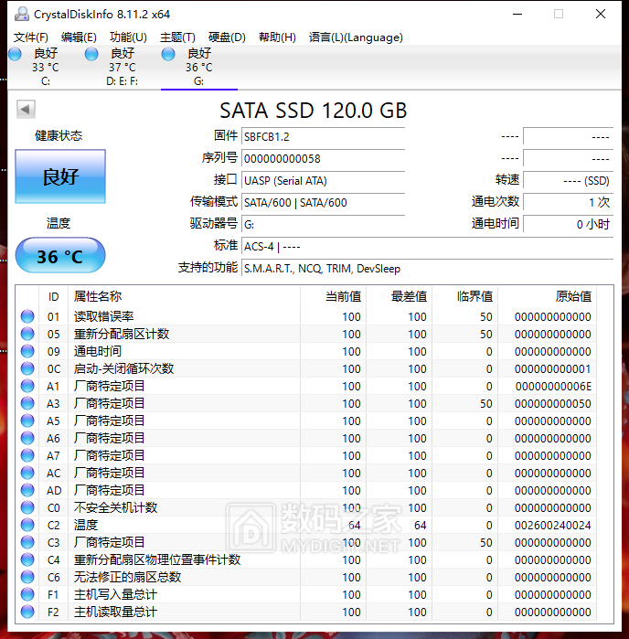Switch to the C: disk tab at 33 °C
The height and width of the screenshot is (639, 629).
pyautogui.click(x=46, y=67)
